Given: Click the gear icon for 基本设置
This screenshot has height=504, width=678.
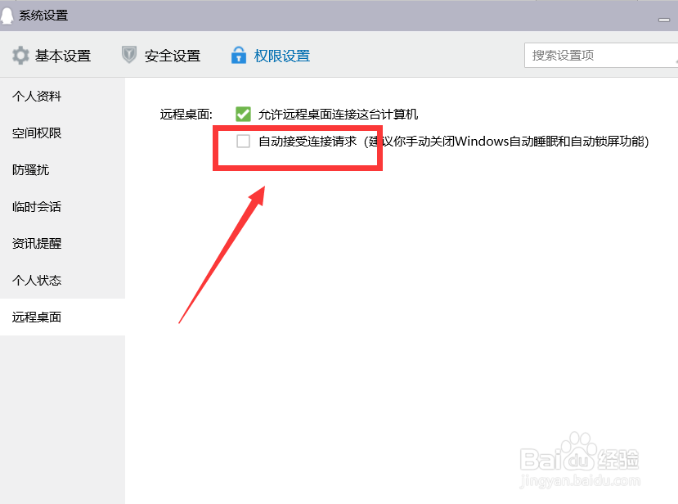Looking at the screenshot, I should tap(20, 56).
